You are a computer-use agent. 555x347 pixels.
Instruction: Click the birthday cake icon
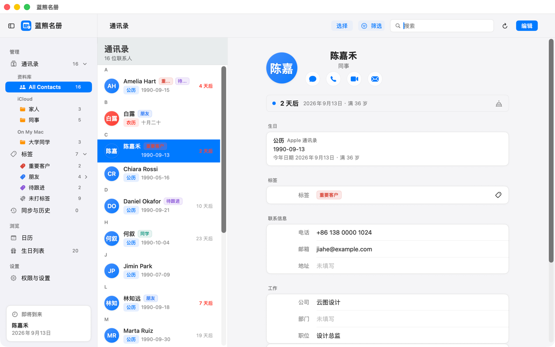point(499,104)
